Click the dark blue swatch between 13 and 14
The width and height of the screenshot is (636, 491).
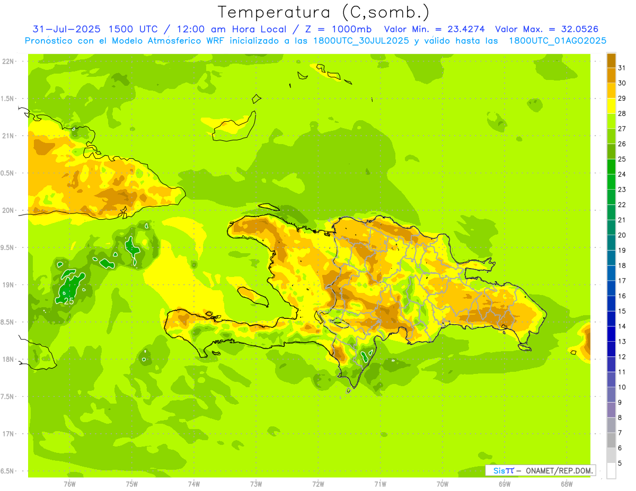pos(612,334)
